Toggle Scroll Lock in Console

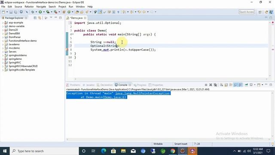226,85
